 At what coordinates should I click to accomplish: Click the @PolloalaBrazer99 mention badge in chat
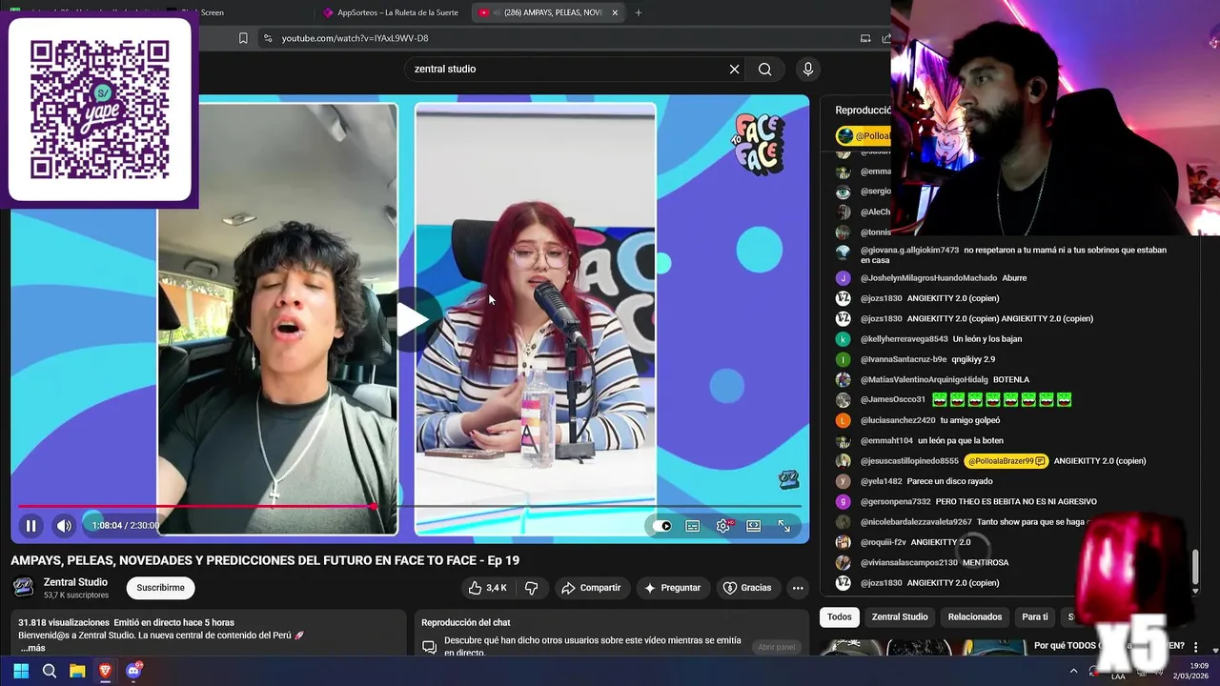(1006, 461)
